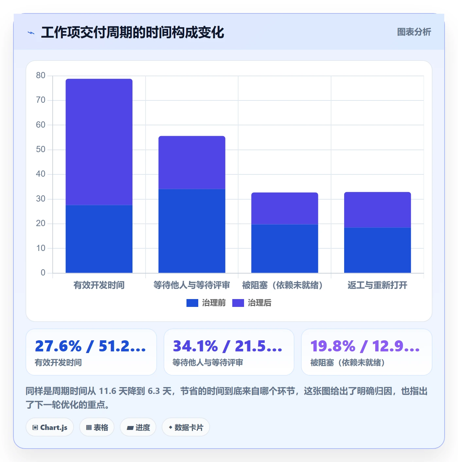
Task: Open the 34.1% / 21.5… 等待他人与等待评审 card
Action: tap(229, 352)
